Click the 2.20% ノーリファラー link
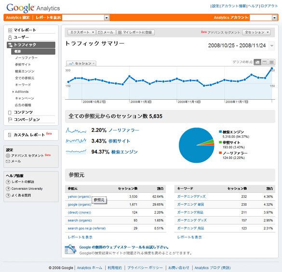Viewport: 282px width, 272px height. coord(124,130)
